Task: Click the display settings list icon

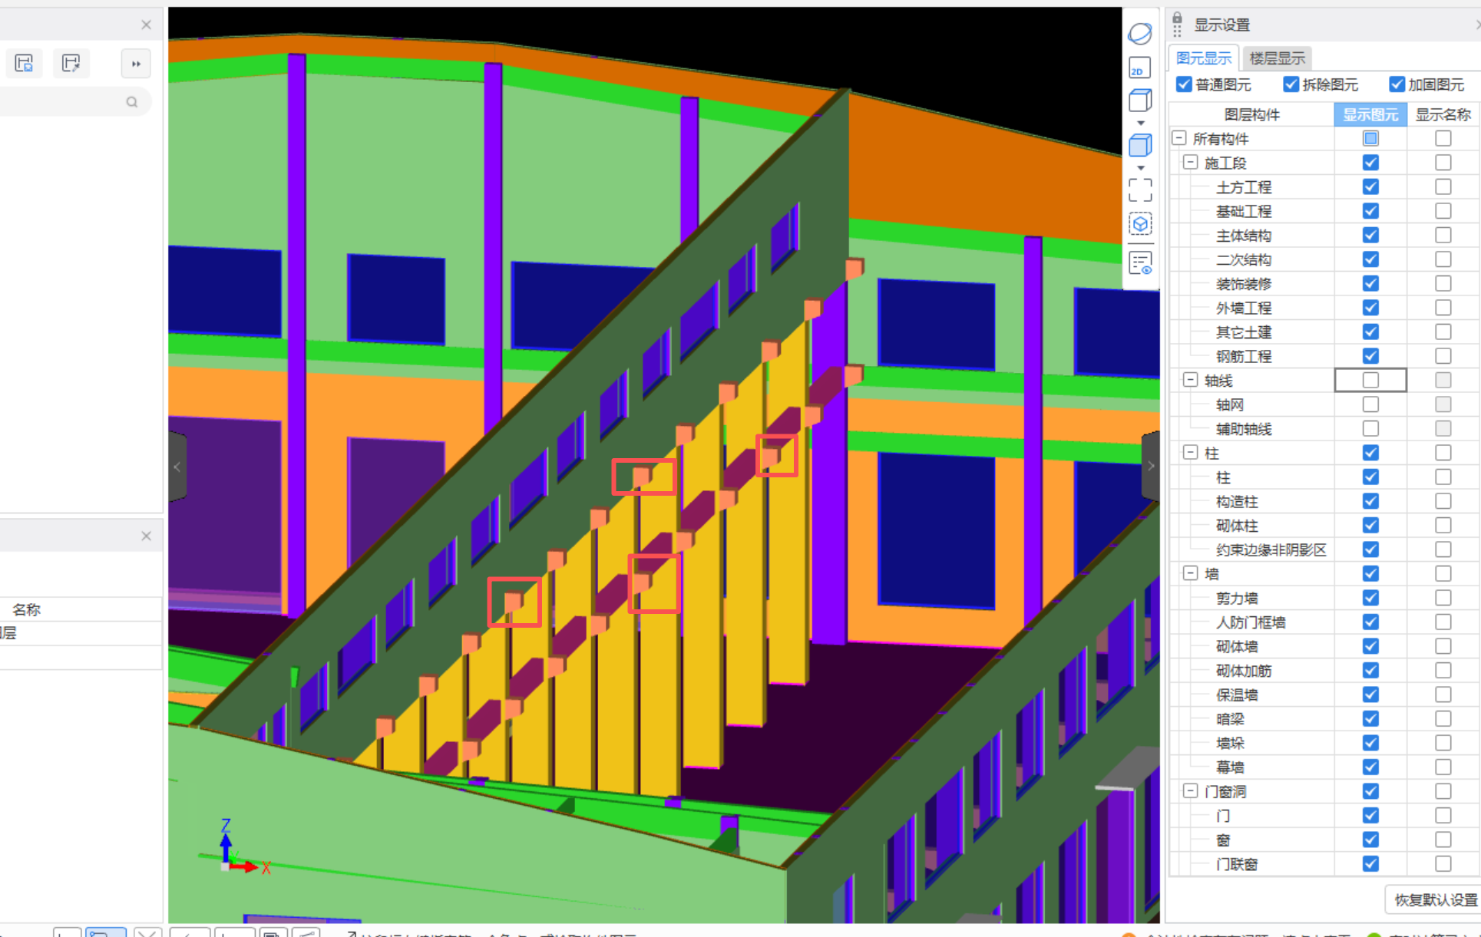Action: (x=1140, y=263)
